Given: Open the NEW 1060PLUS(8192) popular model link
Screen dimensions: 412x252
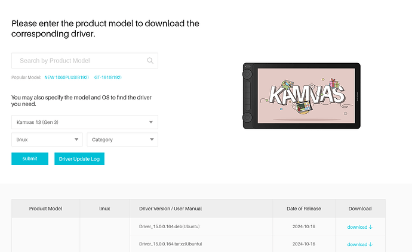Looking at the screenshot, I should [x=66, y=77].
